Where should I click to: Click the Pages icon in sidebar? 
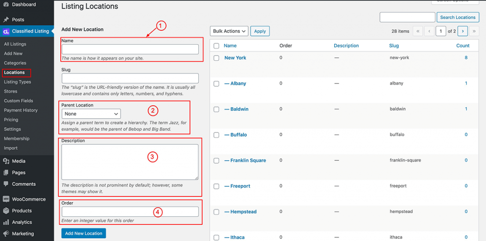point(6,173)
